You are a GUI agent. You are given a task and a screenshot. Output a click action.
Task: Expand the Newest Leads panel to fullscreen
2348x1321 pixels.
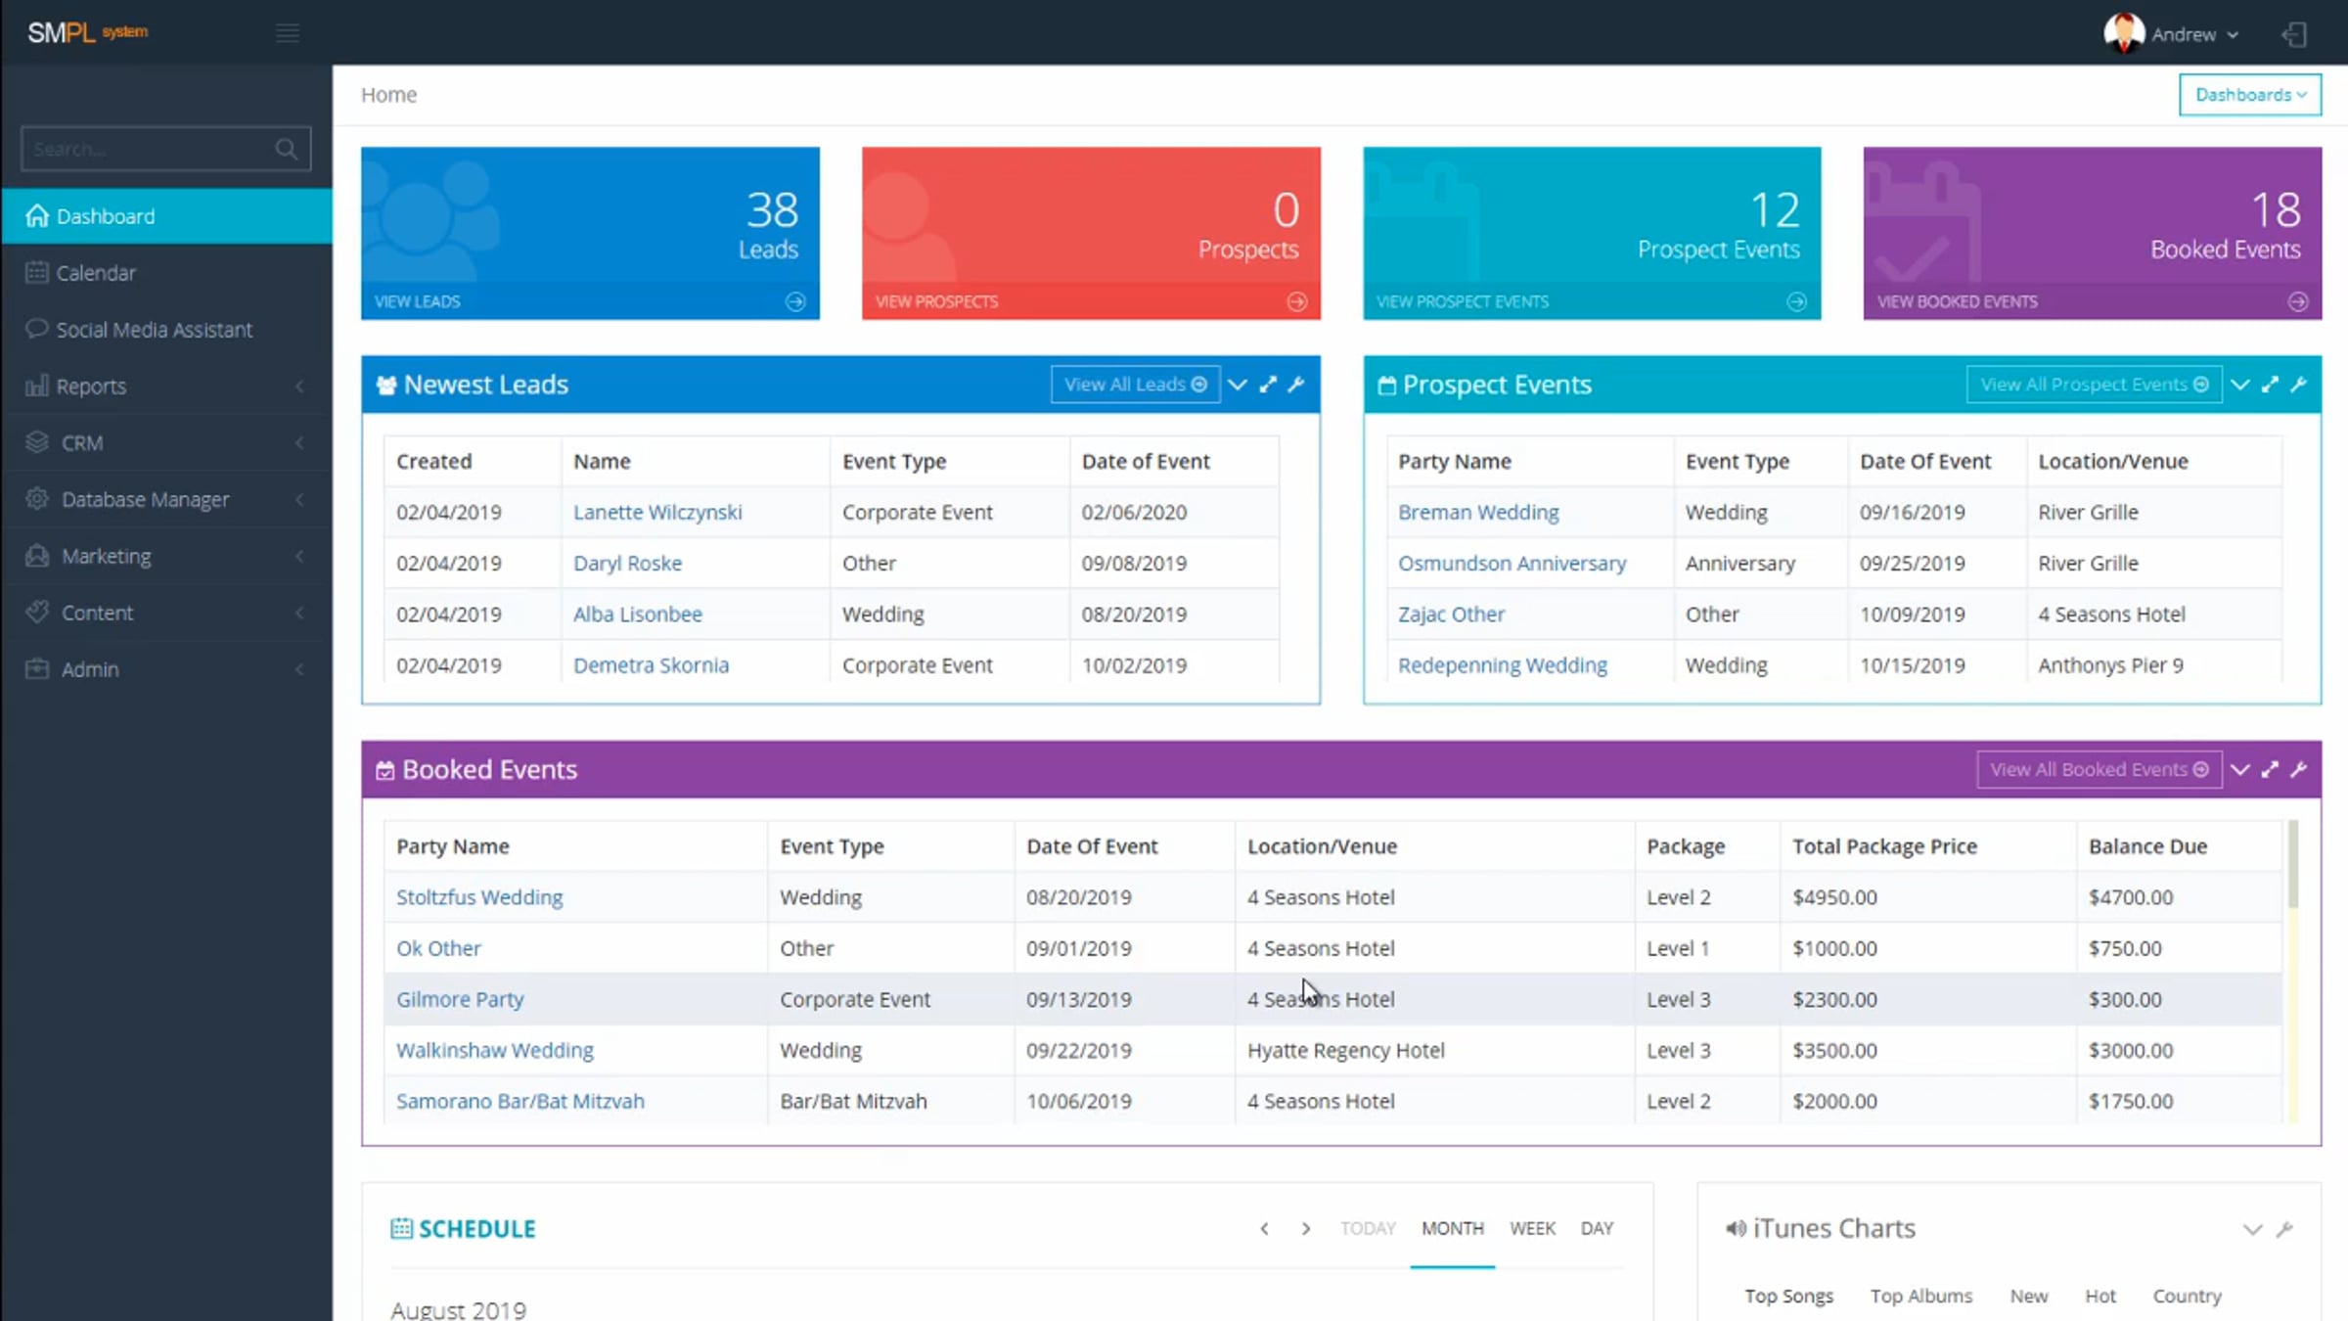click(x=1268, y=385)
